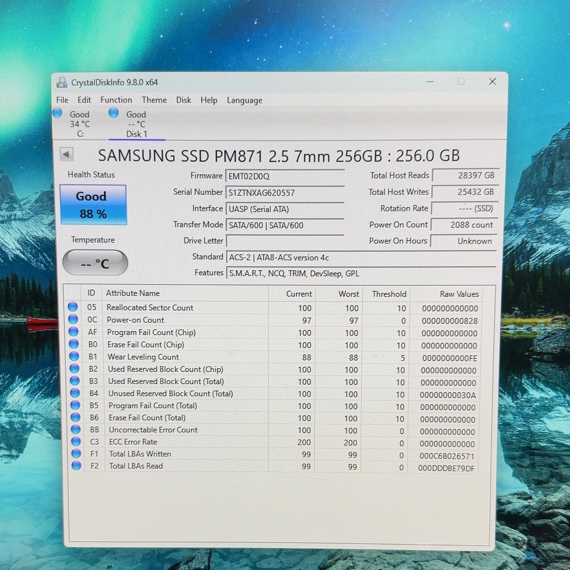The width and height of the screenshot is (570, 570).
Task: Click the Power On Count value 2088 count
Action: tap(465, 225)
